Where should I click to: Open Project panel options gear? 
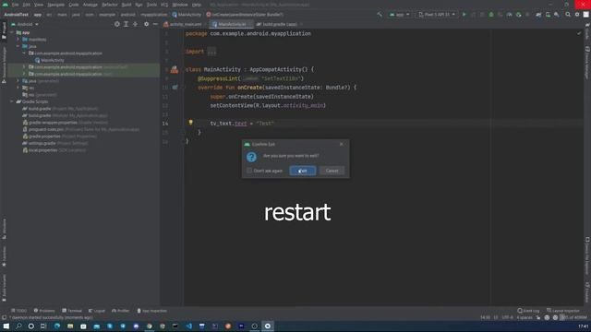[x=146, y=24]
